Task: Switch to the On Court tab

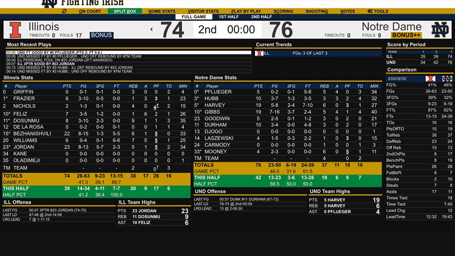Action: pos(90,11)
